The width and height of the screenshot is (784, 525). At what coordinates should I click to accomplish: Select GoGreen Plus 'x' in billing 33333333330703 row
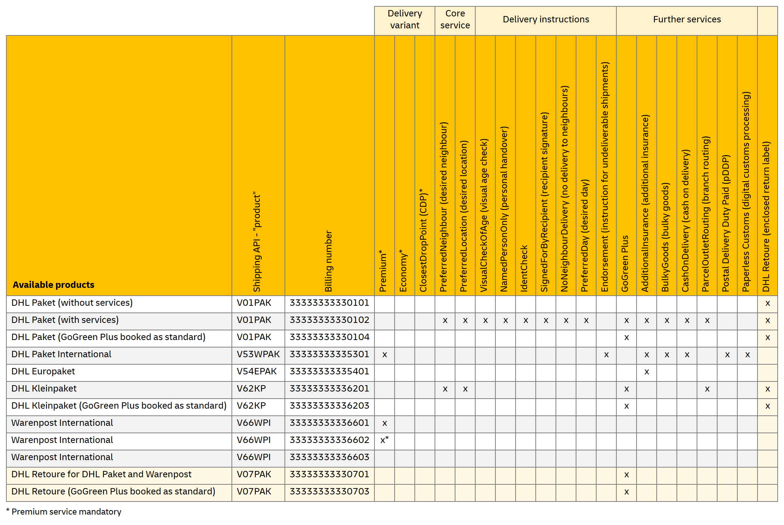(x=626, y=492)
